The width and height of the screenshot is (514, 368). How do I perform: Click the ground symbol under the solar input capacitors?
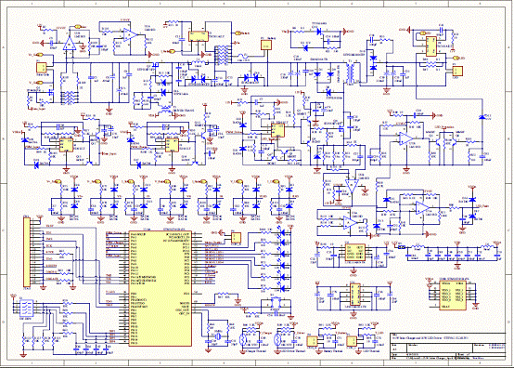109,112
